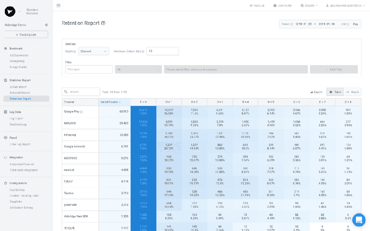This screenshot has width=370, height=231.
Task: Open the filter type dropdown
Action: (89, 69)
